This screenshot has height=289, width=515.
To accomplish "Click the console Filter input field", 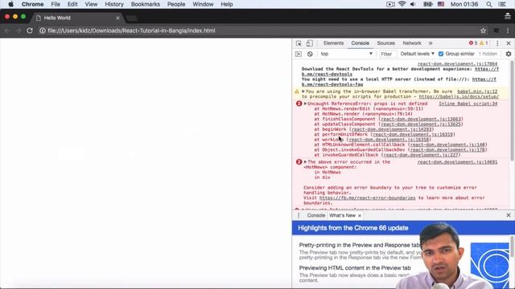I will coord(387,54).
